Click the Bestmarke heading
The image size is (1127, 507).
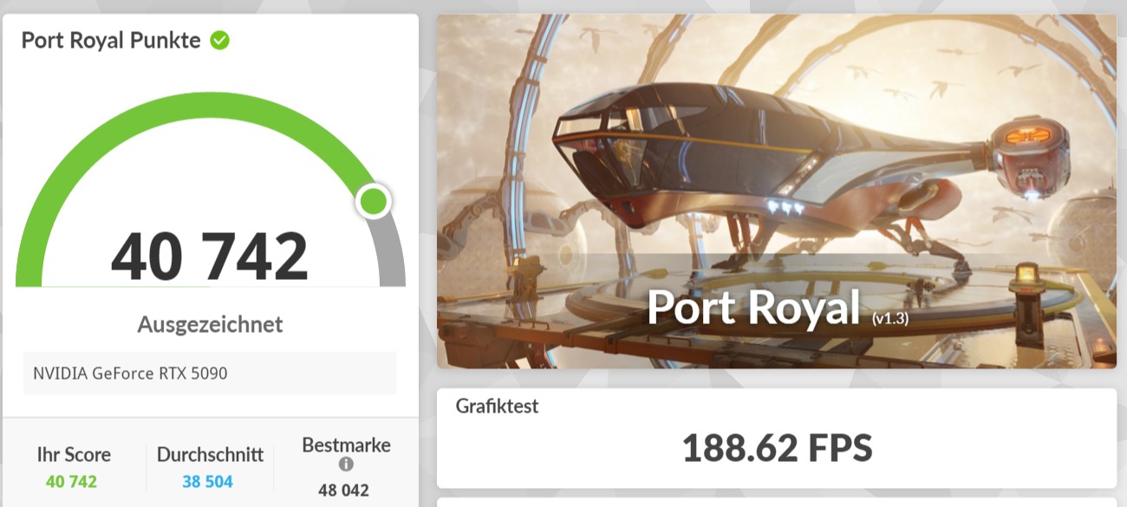pyautogui.click(x=346, y=445)
